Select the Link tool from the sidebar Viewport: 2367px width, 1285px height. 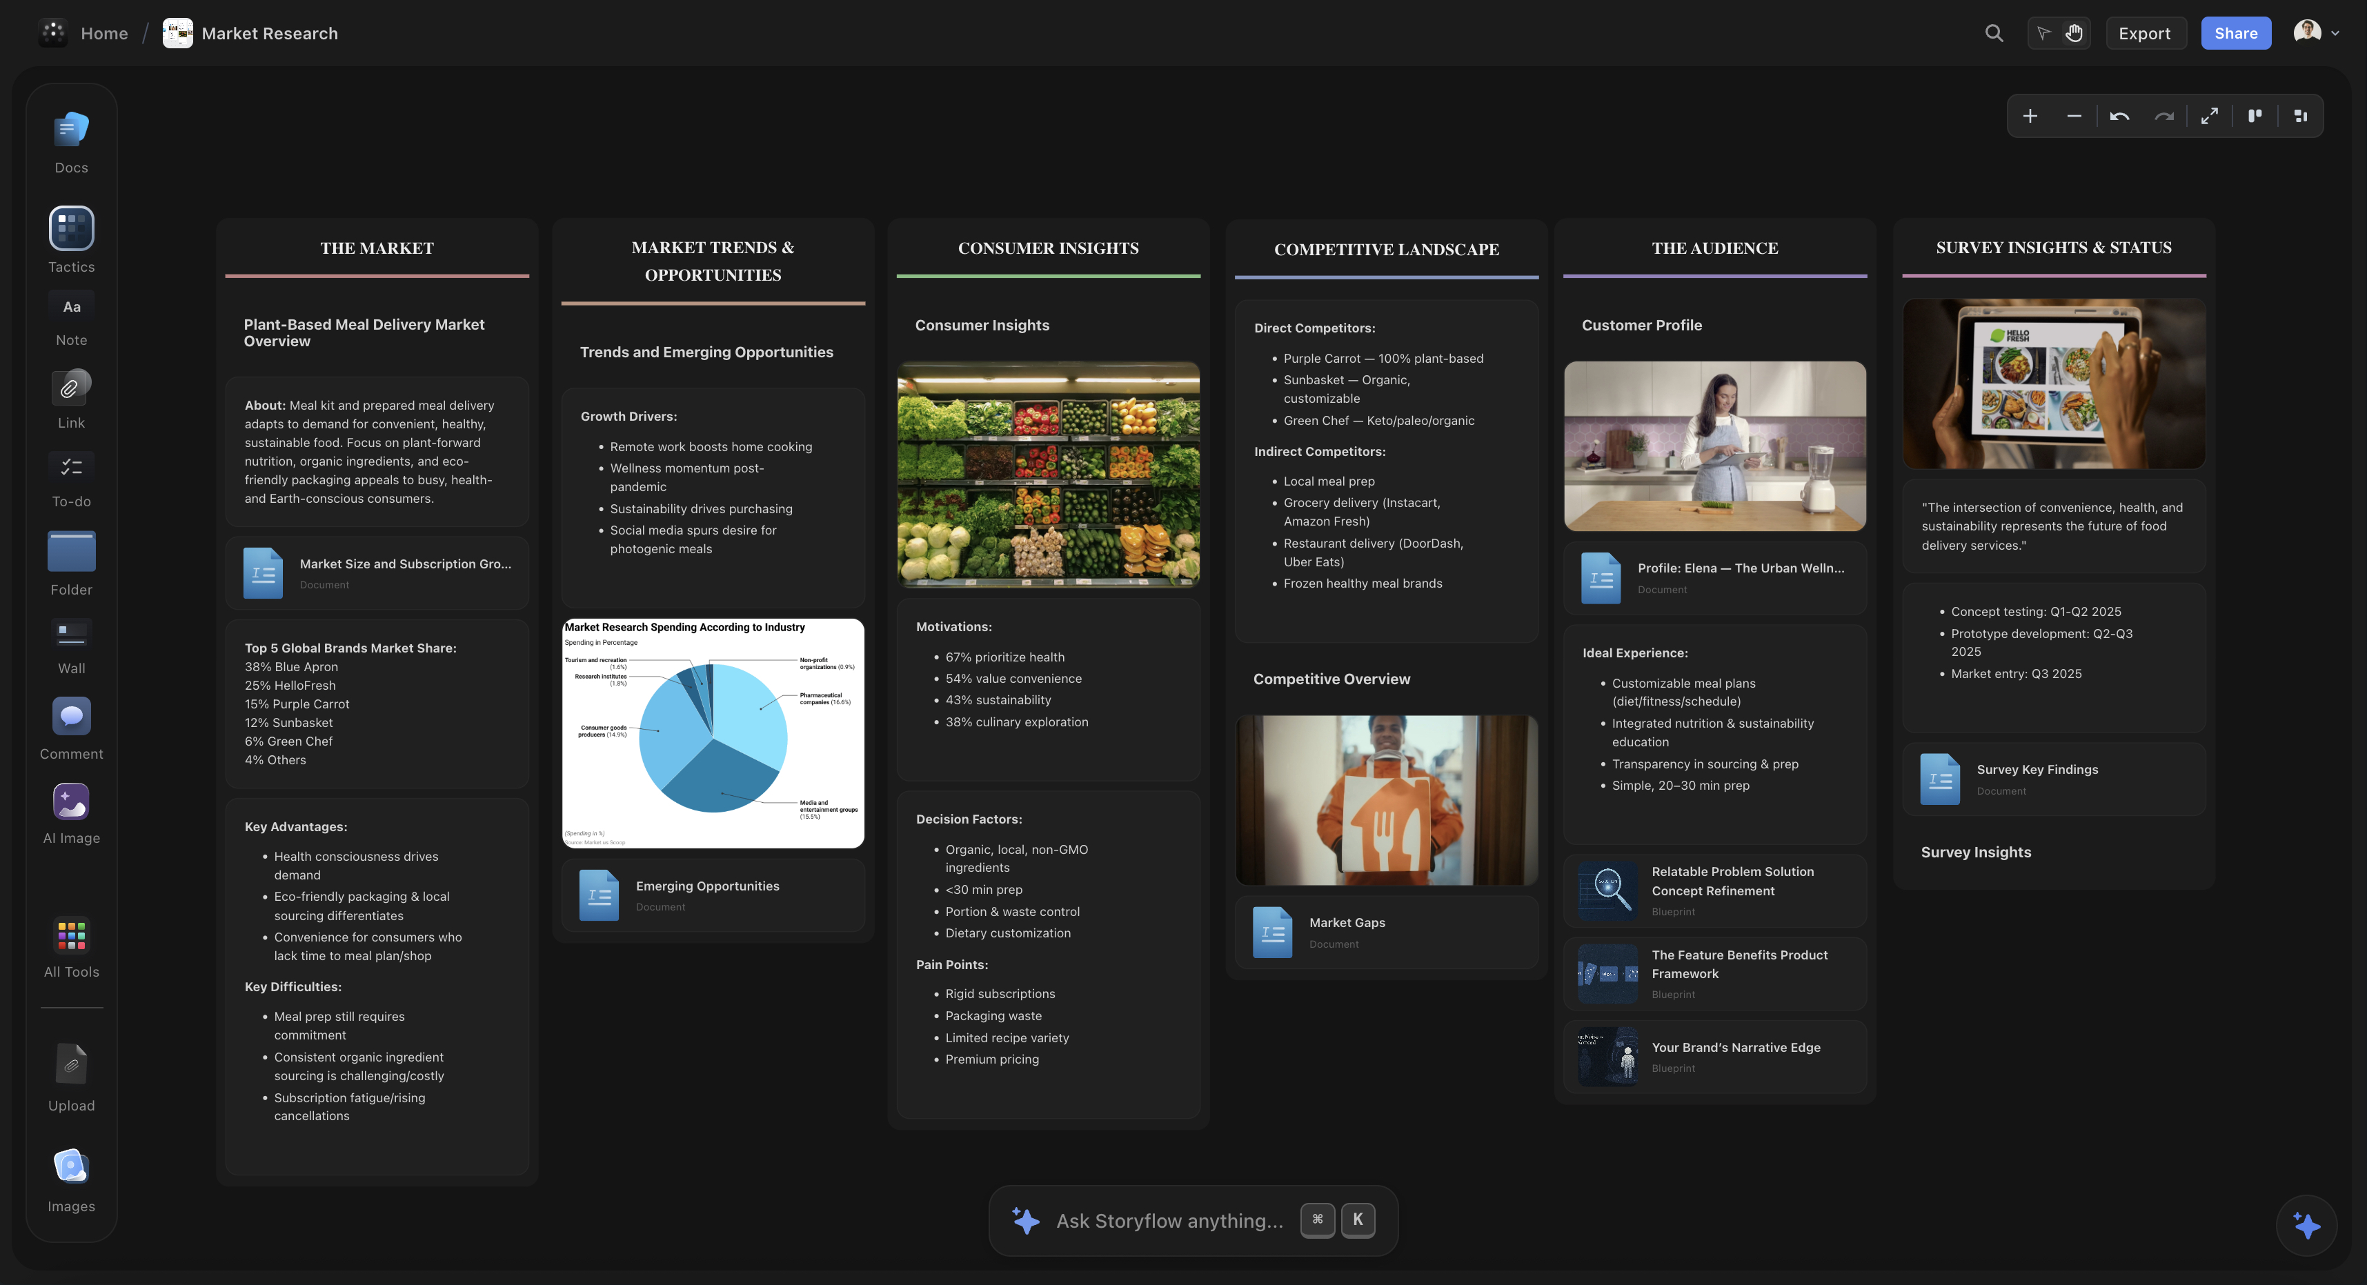coord(71,388)
